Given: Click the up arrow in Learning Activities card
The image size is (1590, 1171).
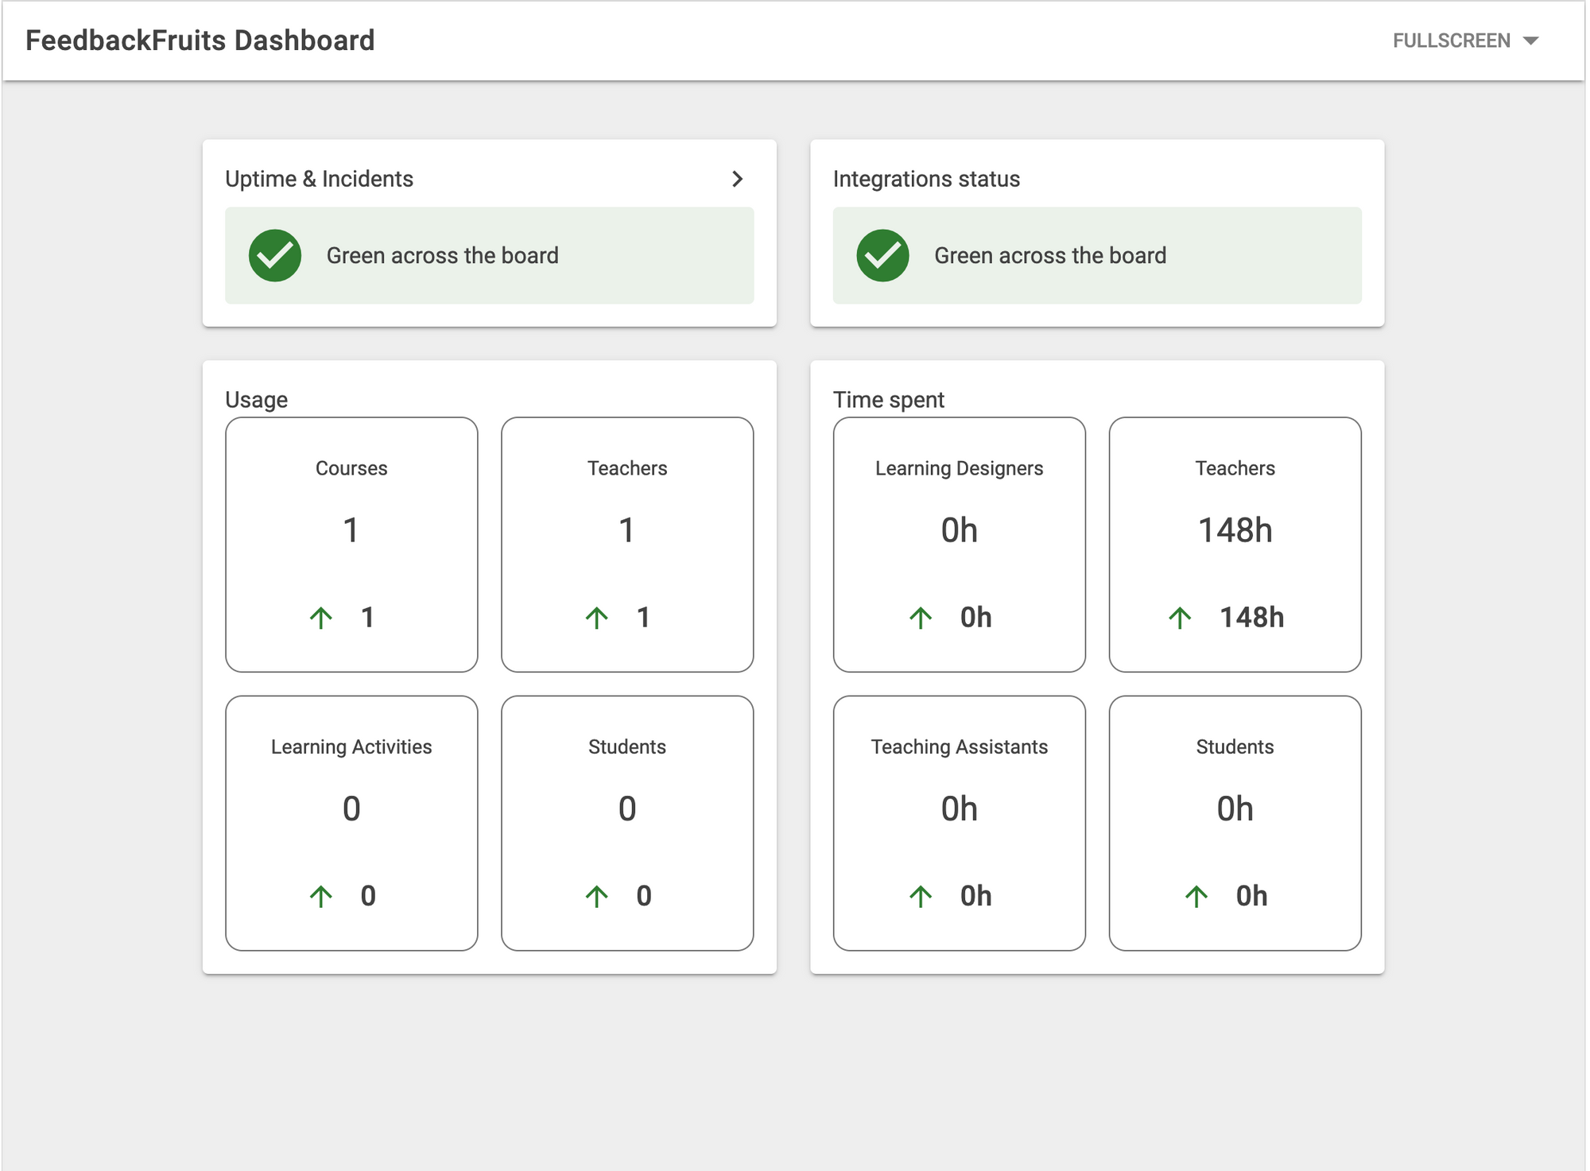Looking at the screenshot, I should 321,896.
